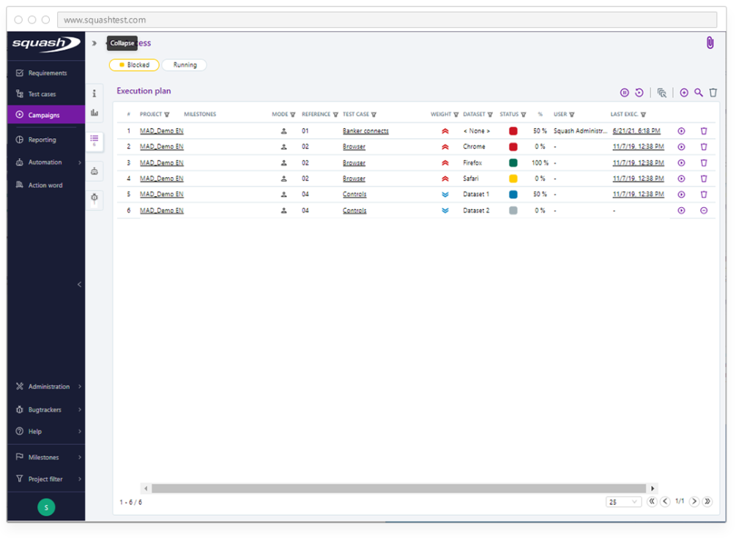
Task: Click the green status swatch for Firefox
Action: point(513,163)
